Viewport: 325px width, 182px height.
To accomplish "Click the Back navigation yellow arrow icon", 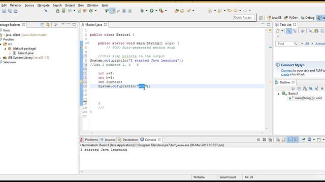I will point(236,11).
